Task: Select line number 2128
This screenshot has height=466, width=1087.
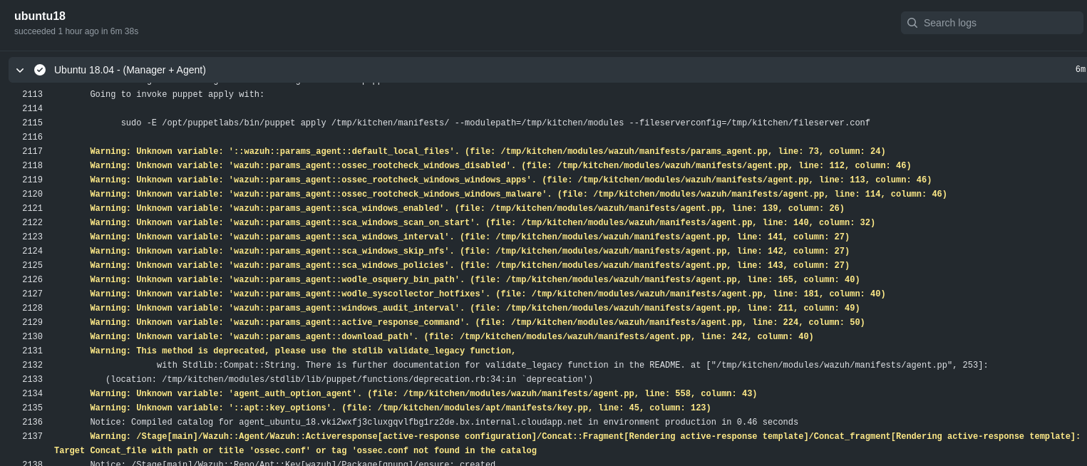Action: click(x=32, y=309)
